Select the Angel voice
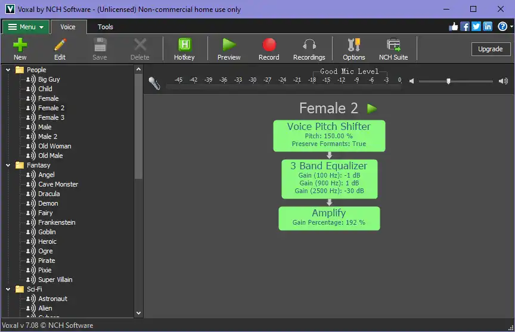 (46, 175)
